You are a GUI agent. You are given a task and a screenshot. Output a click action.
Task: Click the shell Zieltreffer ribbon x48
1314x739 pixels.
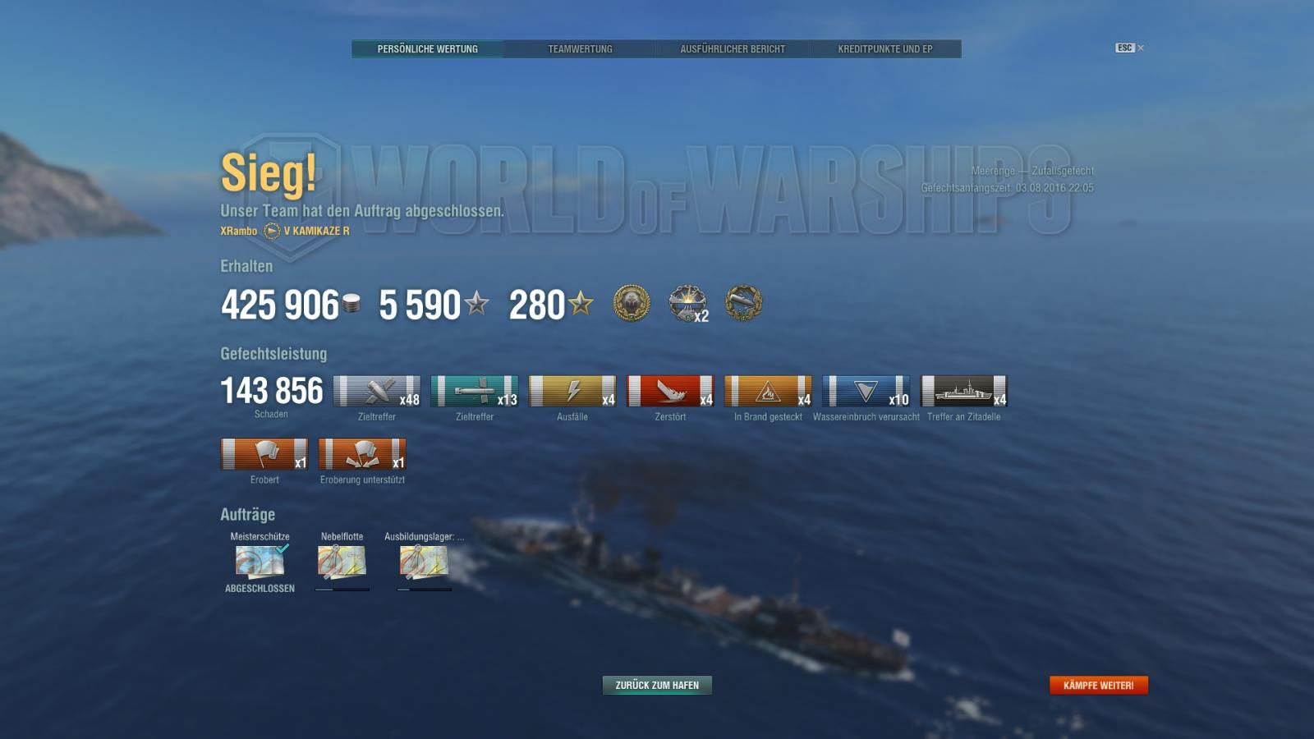[x=377, y=391]
